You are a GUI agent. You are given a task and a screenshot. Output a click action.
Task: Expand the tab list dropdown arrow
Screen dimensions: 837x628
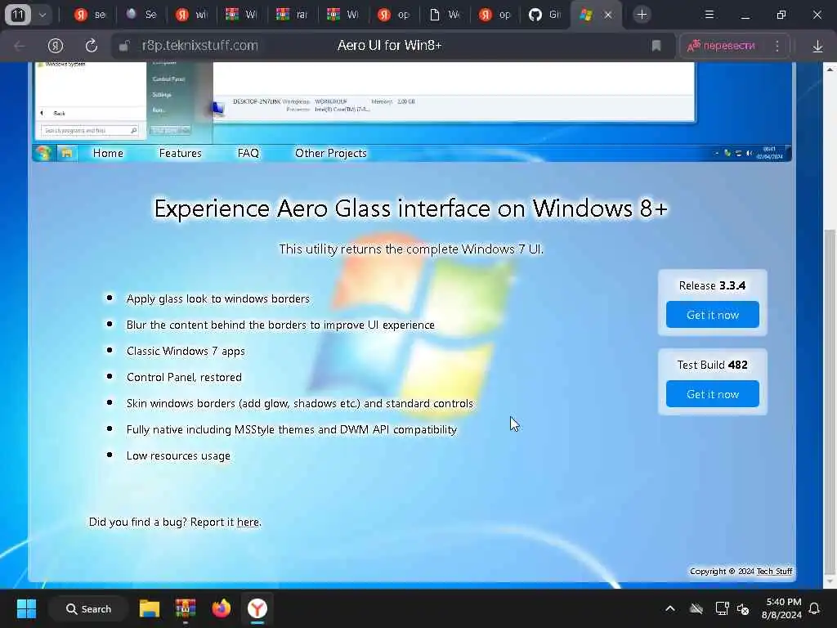point(43,15)
